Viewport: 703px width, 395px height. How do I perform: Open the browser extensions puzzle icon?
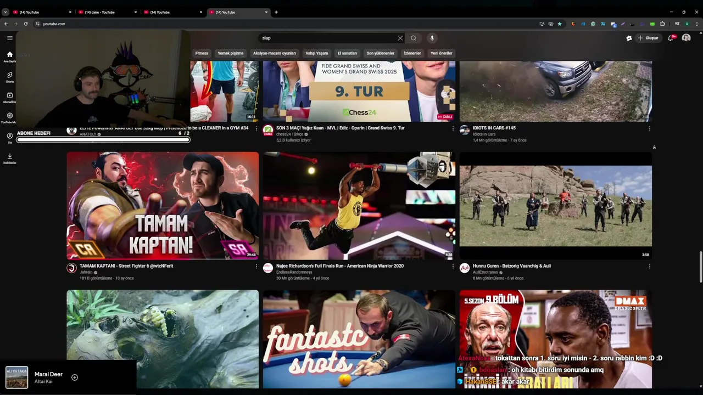(x=662, y=24)
